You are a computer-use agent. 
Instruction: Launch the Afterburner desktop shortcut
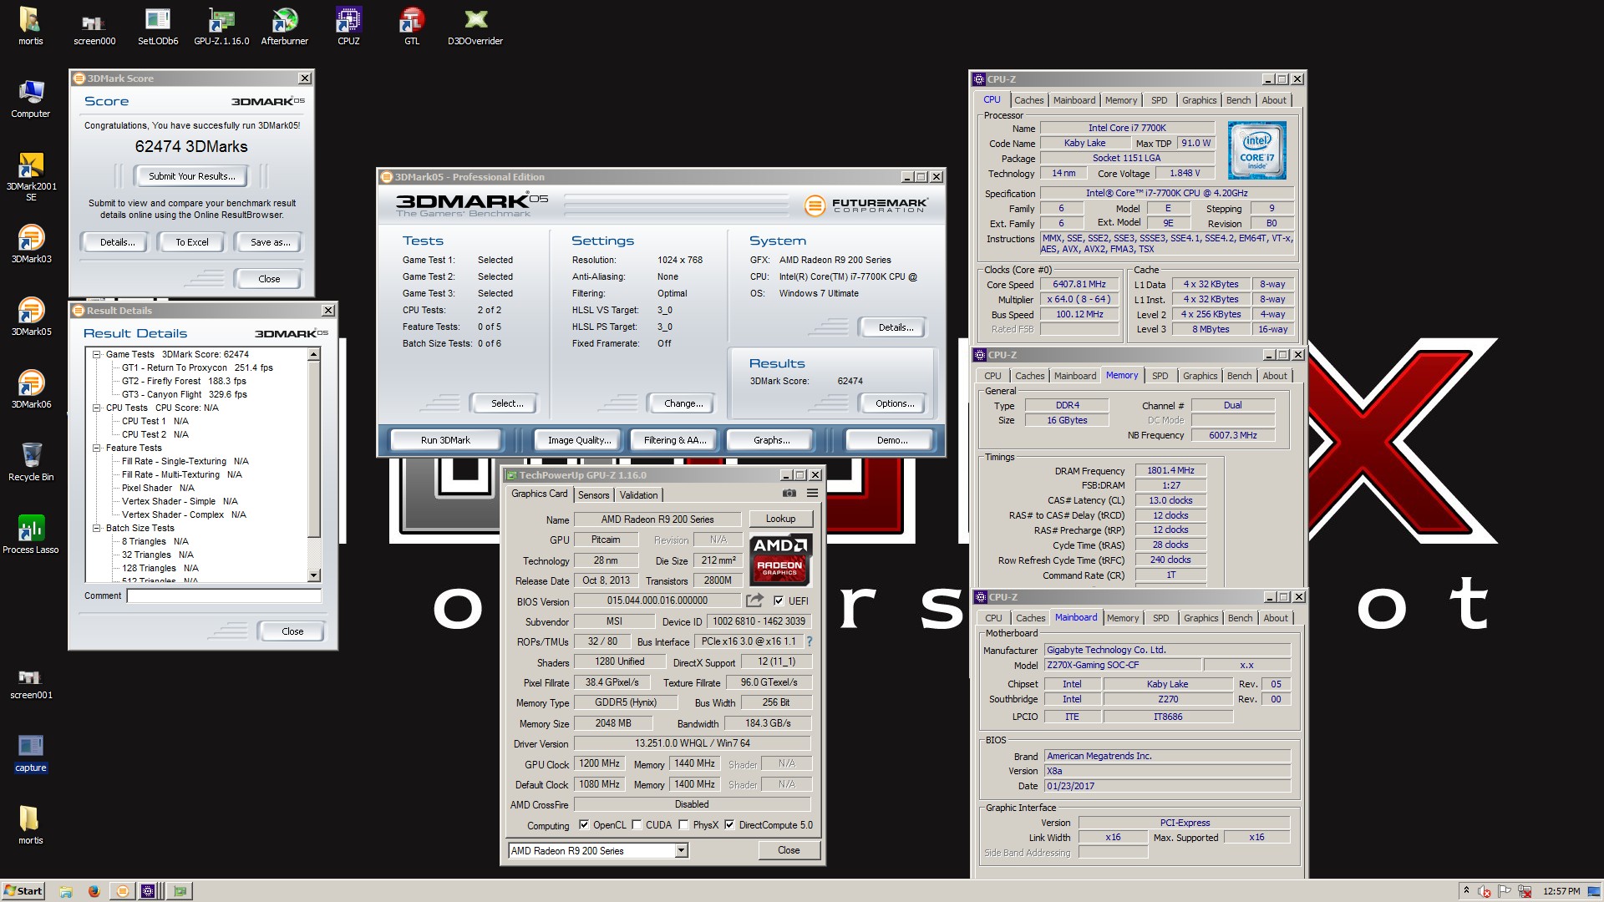[x=285, y=28]
